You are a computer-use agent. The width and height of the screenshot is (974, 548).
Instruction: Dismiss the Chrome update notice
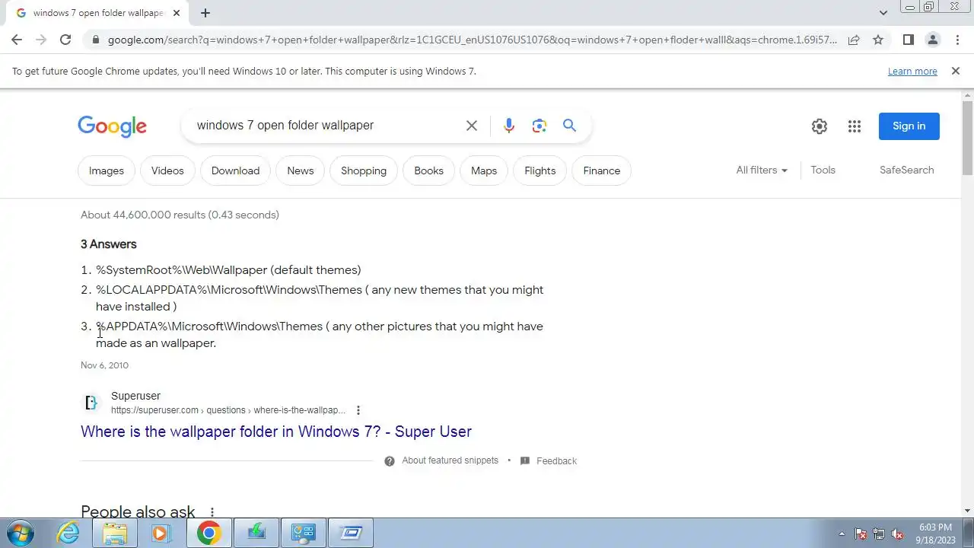pos(956,71)
